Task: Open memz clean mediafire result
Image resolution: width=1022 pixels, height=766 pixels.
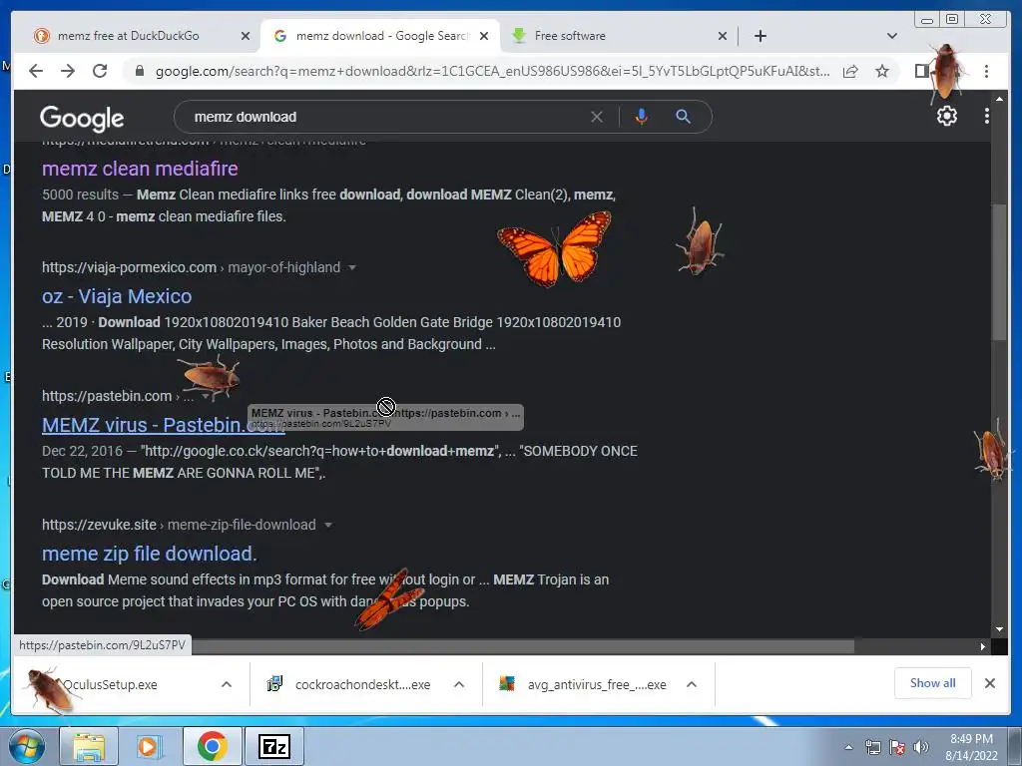Action: click(x=140, y=169)
